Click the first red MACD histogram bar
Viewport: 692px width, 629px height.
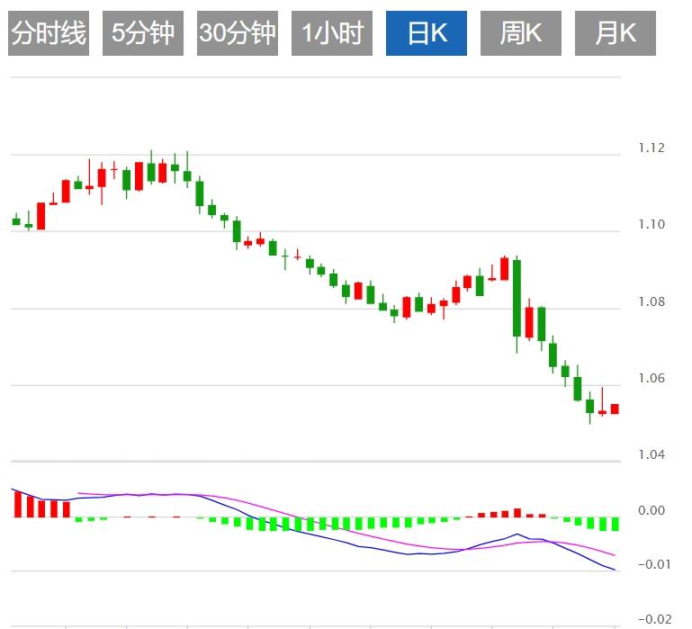17,504
